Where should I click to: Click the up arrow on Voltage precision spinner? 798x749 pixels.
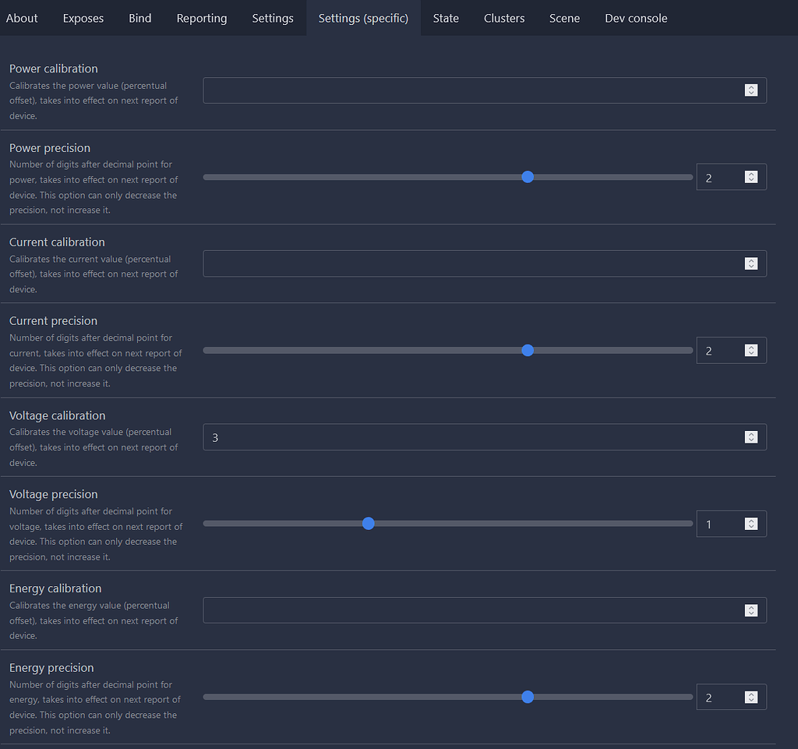tap(751, 521)
